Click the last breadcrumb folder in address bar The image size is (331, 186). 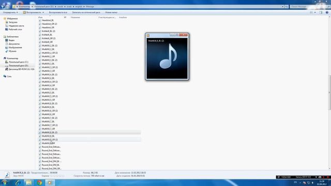click(90, 7)
